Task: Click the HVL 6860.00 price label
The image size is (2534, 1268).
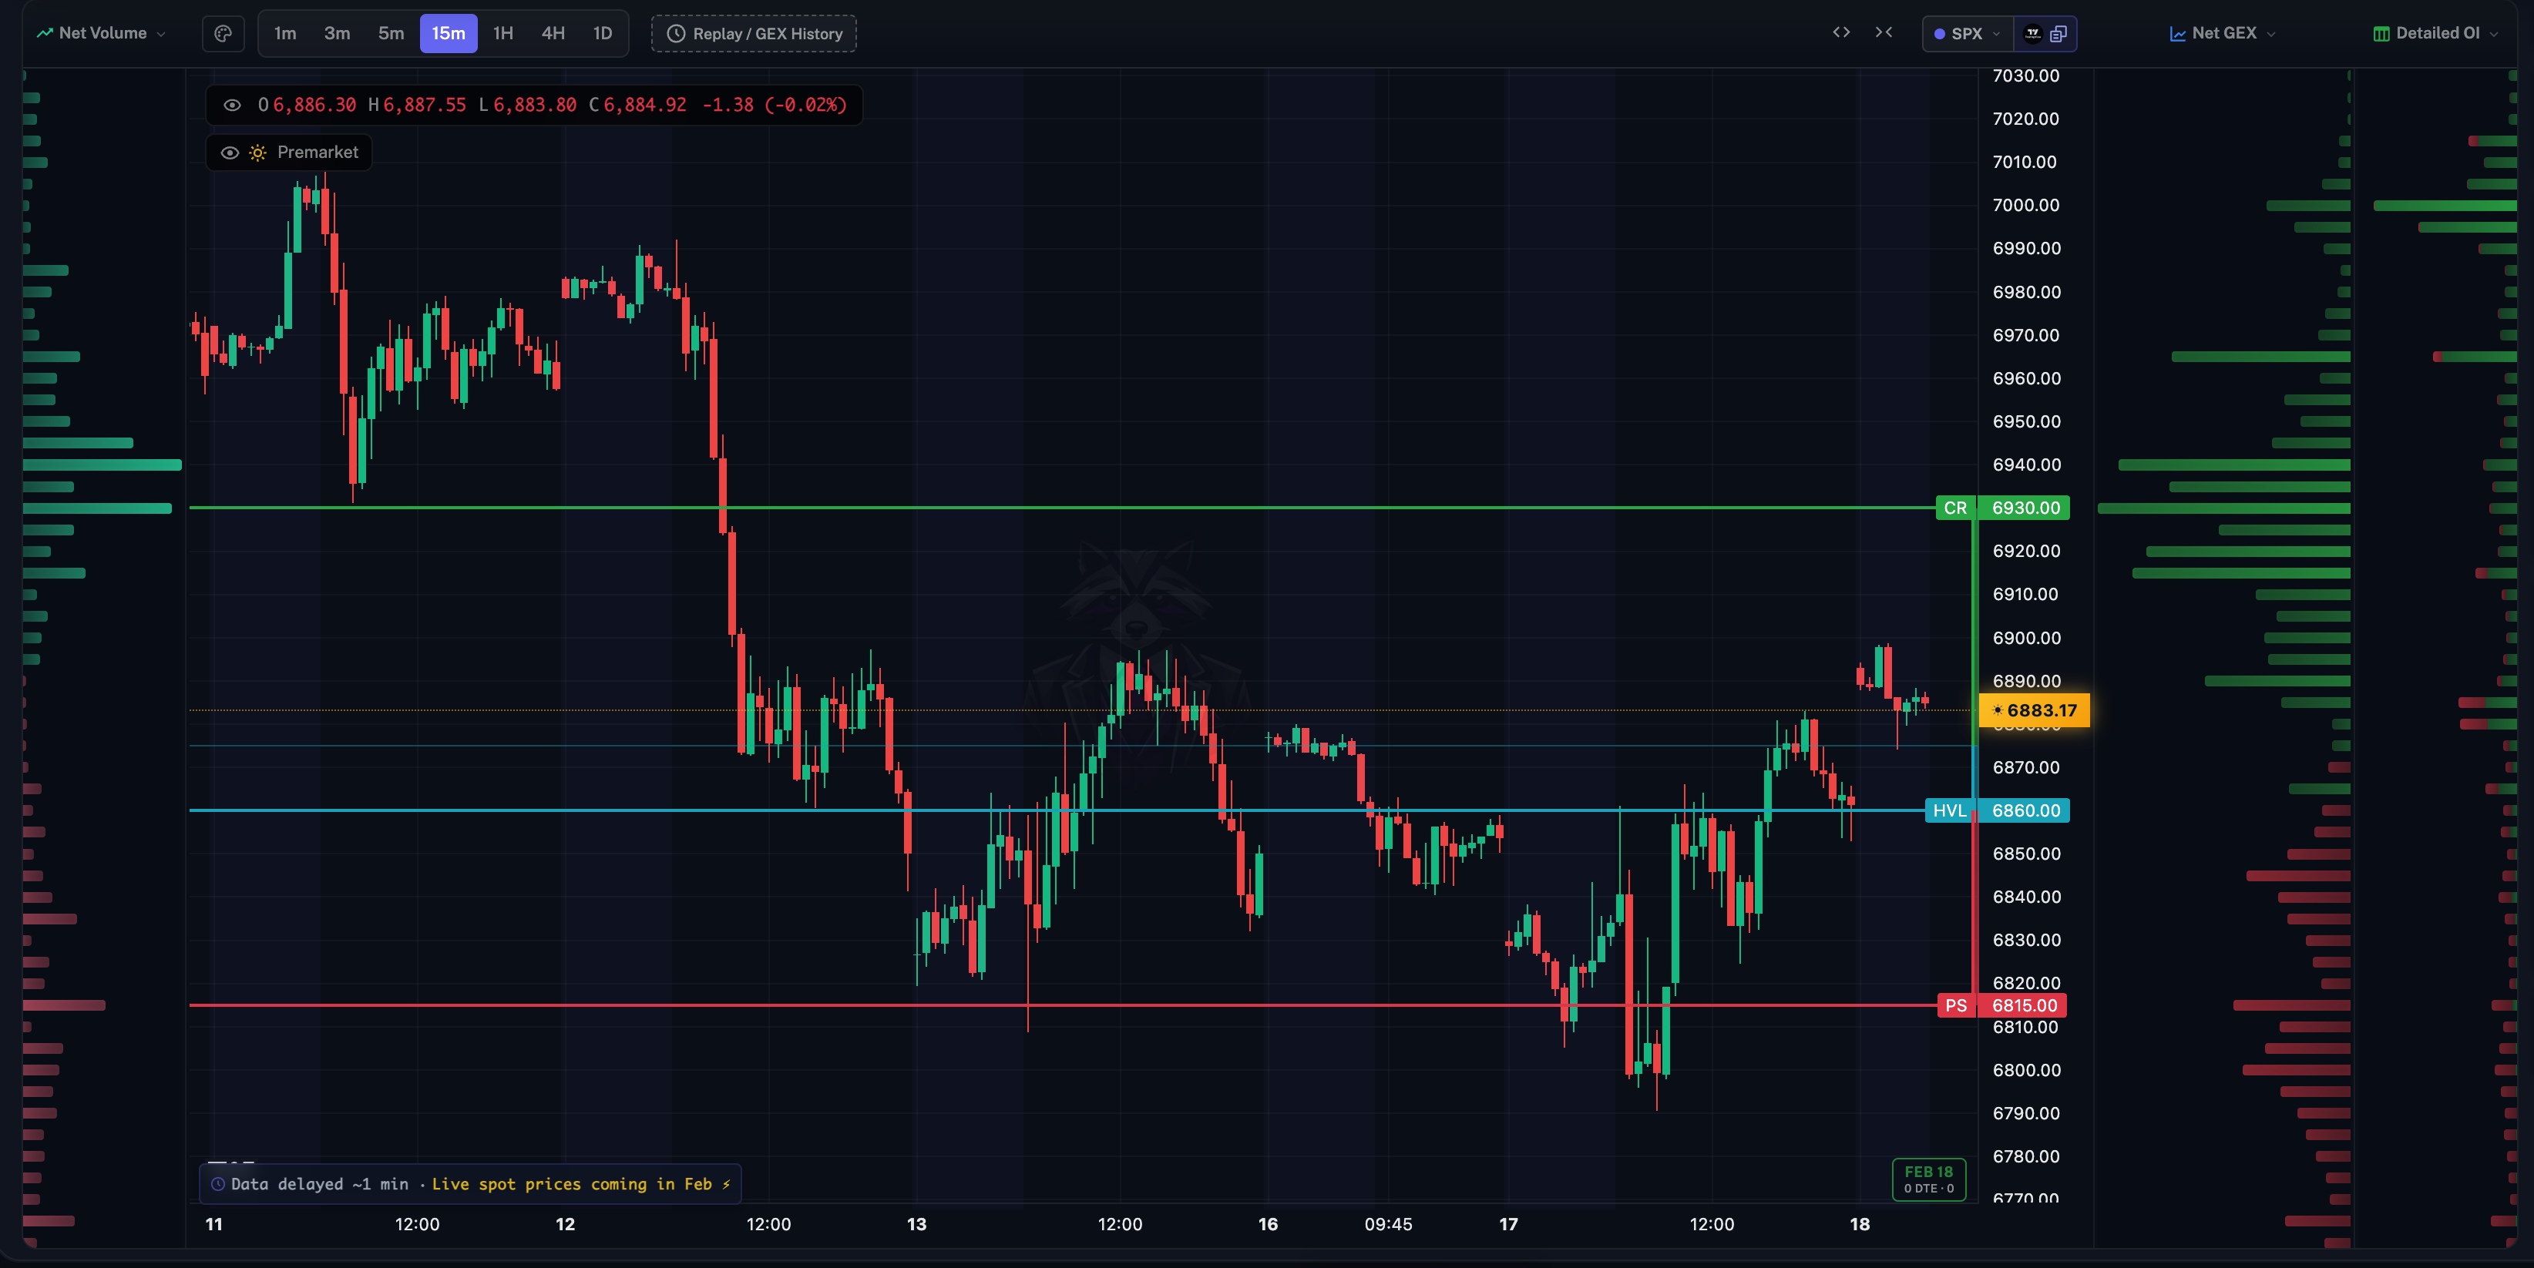Action: click(1998, 811)
